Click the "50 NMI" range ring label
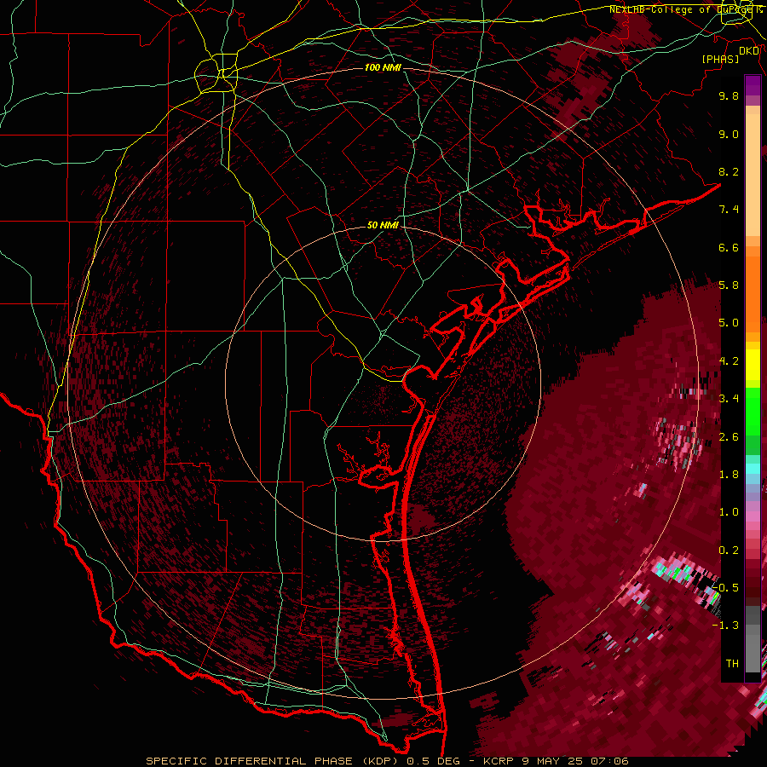This screenshot has height=767, width=767. [383, 225]
